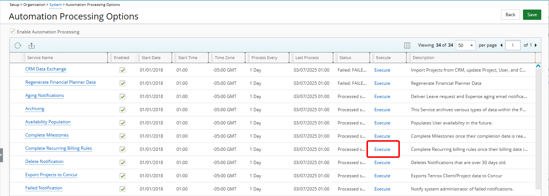Click the scrollbar up arrow
Screen dimensions: 549x196
[x=538, y=66]
